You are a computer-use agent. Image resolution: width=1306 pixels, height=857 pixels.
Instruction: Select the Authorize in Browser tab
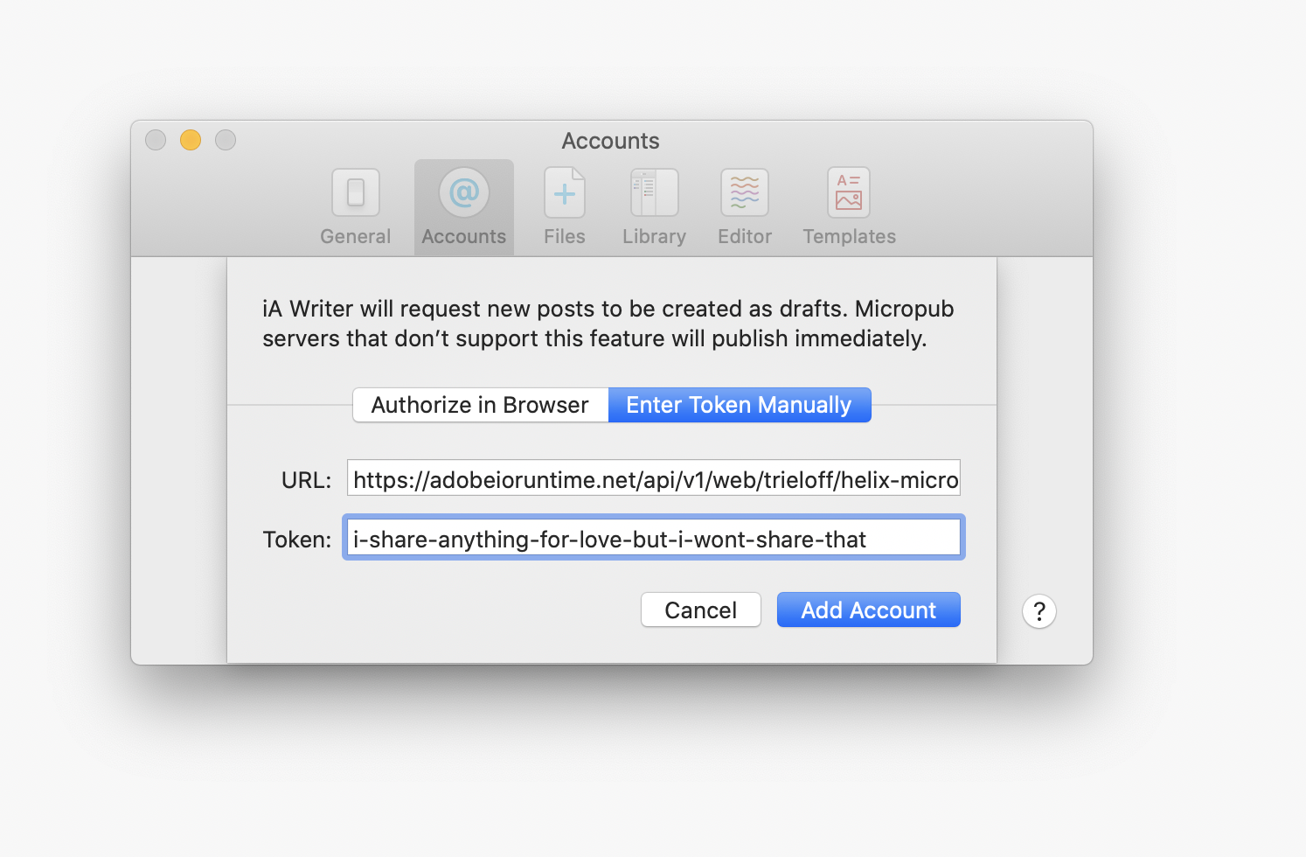480,405
